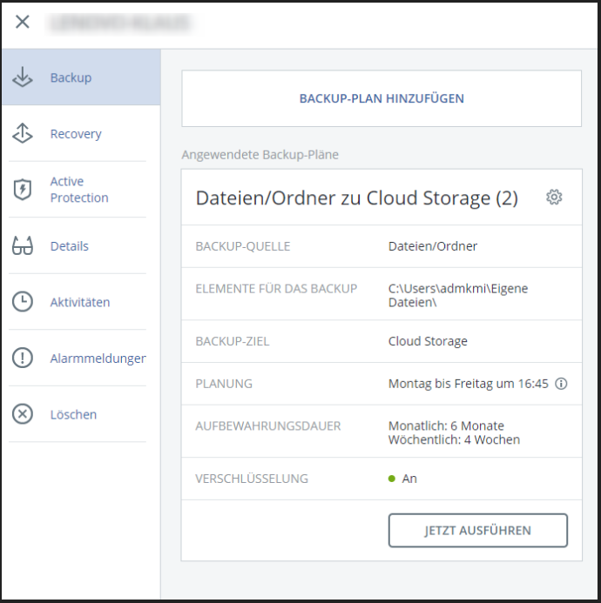Click the C:\Users\admkmi\Eigene Dateien path
This screenshot has width=601, height=603.
(458, 295)
